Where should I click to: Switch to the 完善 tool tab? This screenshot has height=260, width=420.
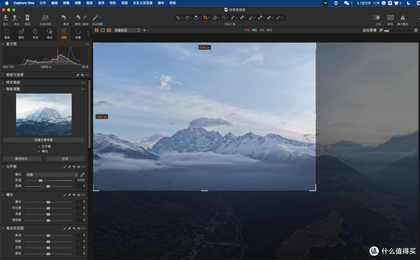click(x=78, y=34)
